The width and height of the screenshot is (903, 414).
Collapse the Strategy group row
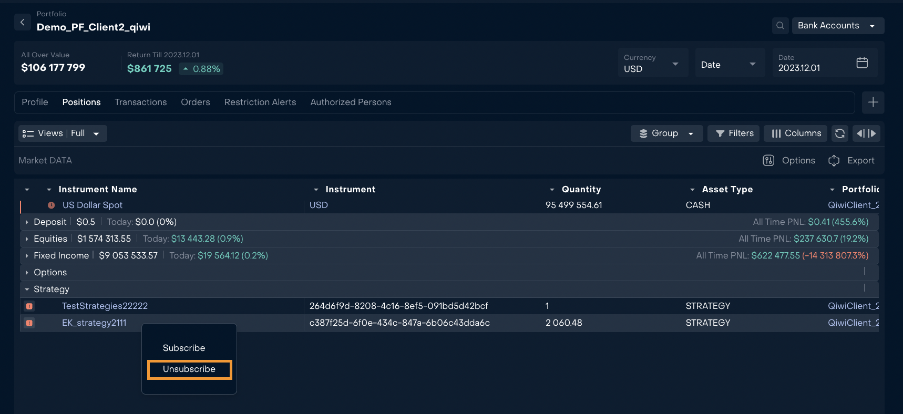[27, 289]
